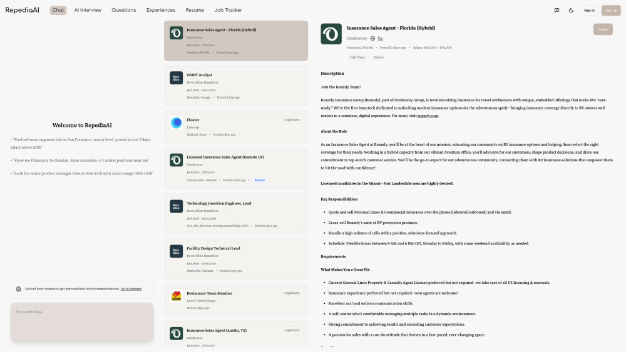Go to the Questions tab

tap(124, 10)
